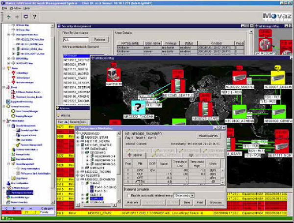Open Network Inventory in navigation tree
The width and height of the screenshot is (294, 223).
pos(19,202)
